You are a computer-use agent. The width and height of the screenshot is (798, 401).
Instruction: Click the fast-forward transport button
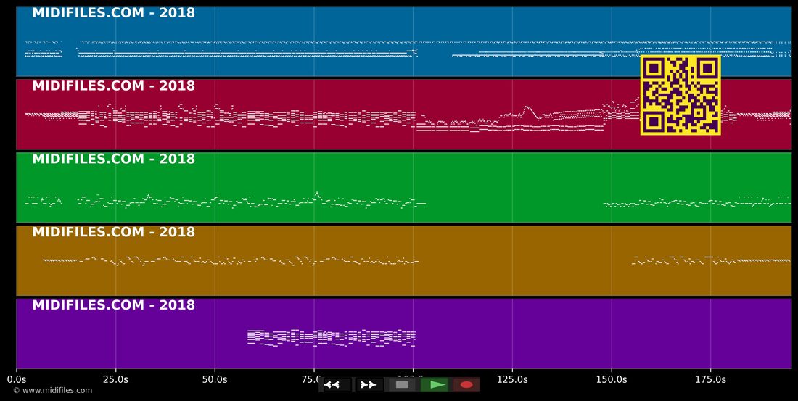[369, 385]
